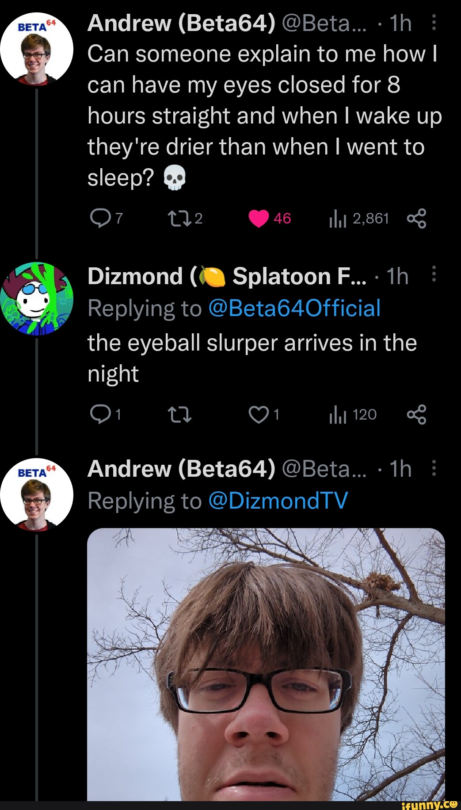View analytics showing 2,861 views

click(x=338, y=219)
